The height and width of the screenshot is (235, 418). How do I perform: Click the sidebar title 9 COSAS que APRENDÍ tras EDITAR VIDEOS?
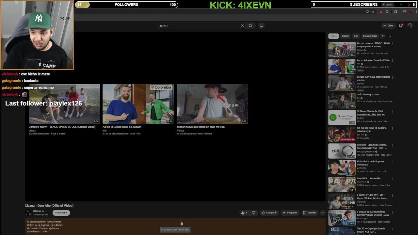[373, 213]
